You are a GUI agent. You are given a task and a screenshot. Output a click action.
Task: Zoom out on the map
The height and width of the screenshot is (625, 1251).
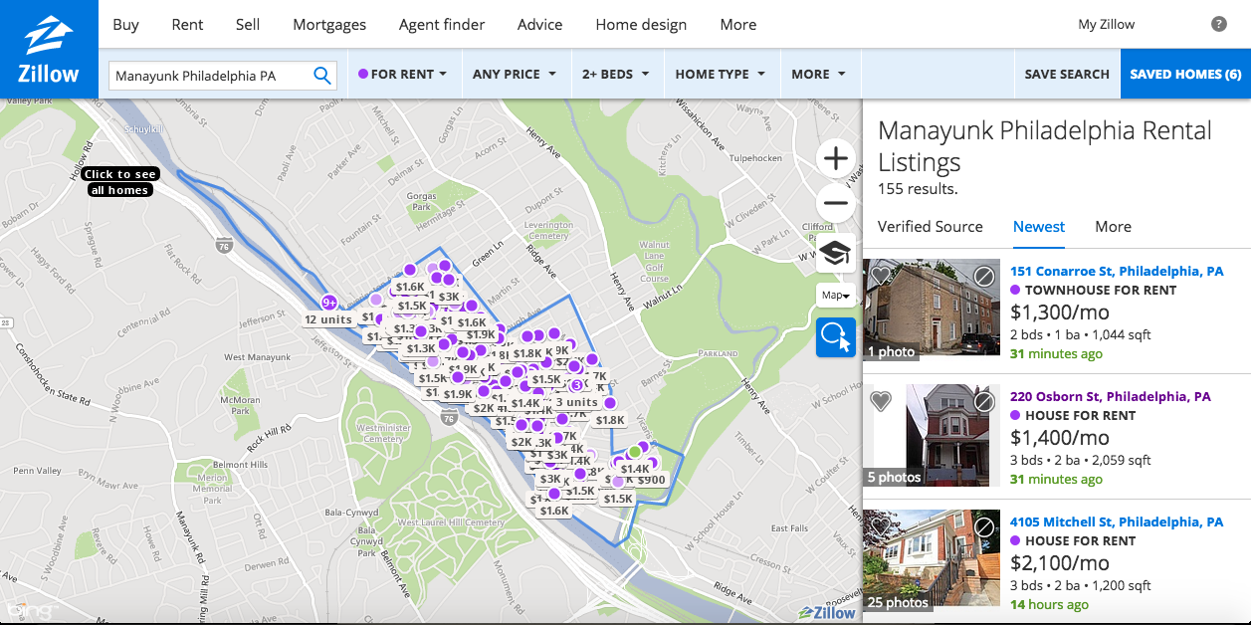point(836,204)
